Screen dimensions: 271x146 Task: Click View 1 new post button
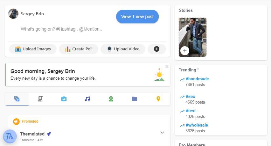(x=137, y=17)
